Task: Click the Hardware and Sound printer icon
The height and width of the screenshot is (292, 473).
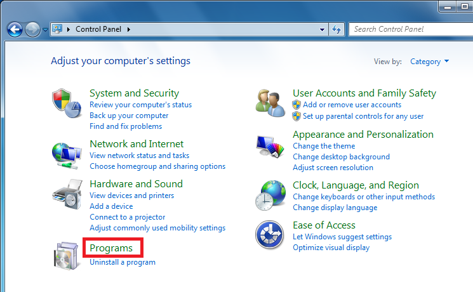Action: click(x=67, y=196)
